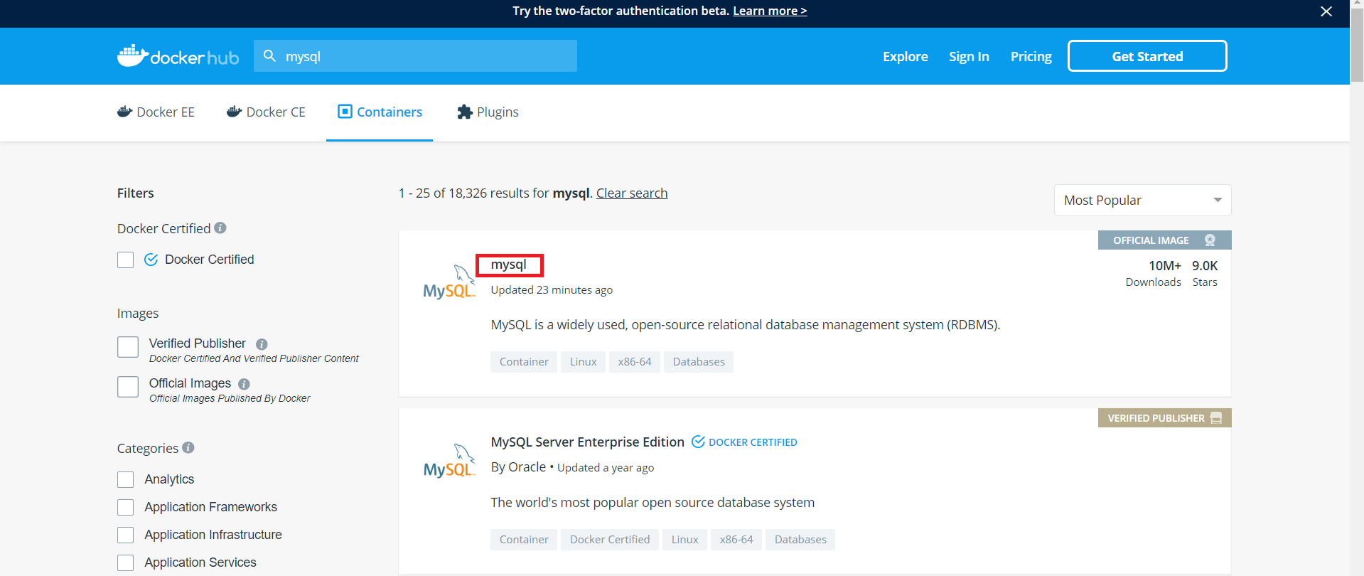
Task: Click the MySQL logo of Enterprise Edition result
Action: point(449,461)
